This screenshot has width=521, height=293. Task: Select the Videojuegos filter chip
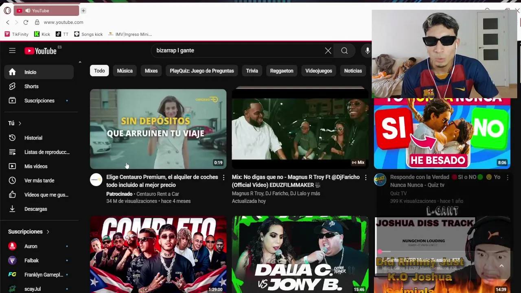319,71
